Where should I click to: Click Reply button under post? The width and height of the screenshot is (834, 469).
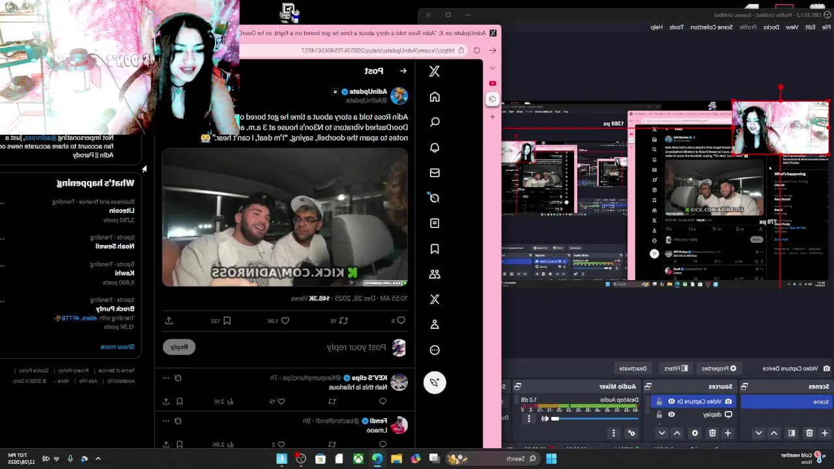coord(179,347)
